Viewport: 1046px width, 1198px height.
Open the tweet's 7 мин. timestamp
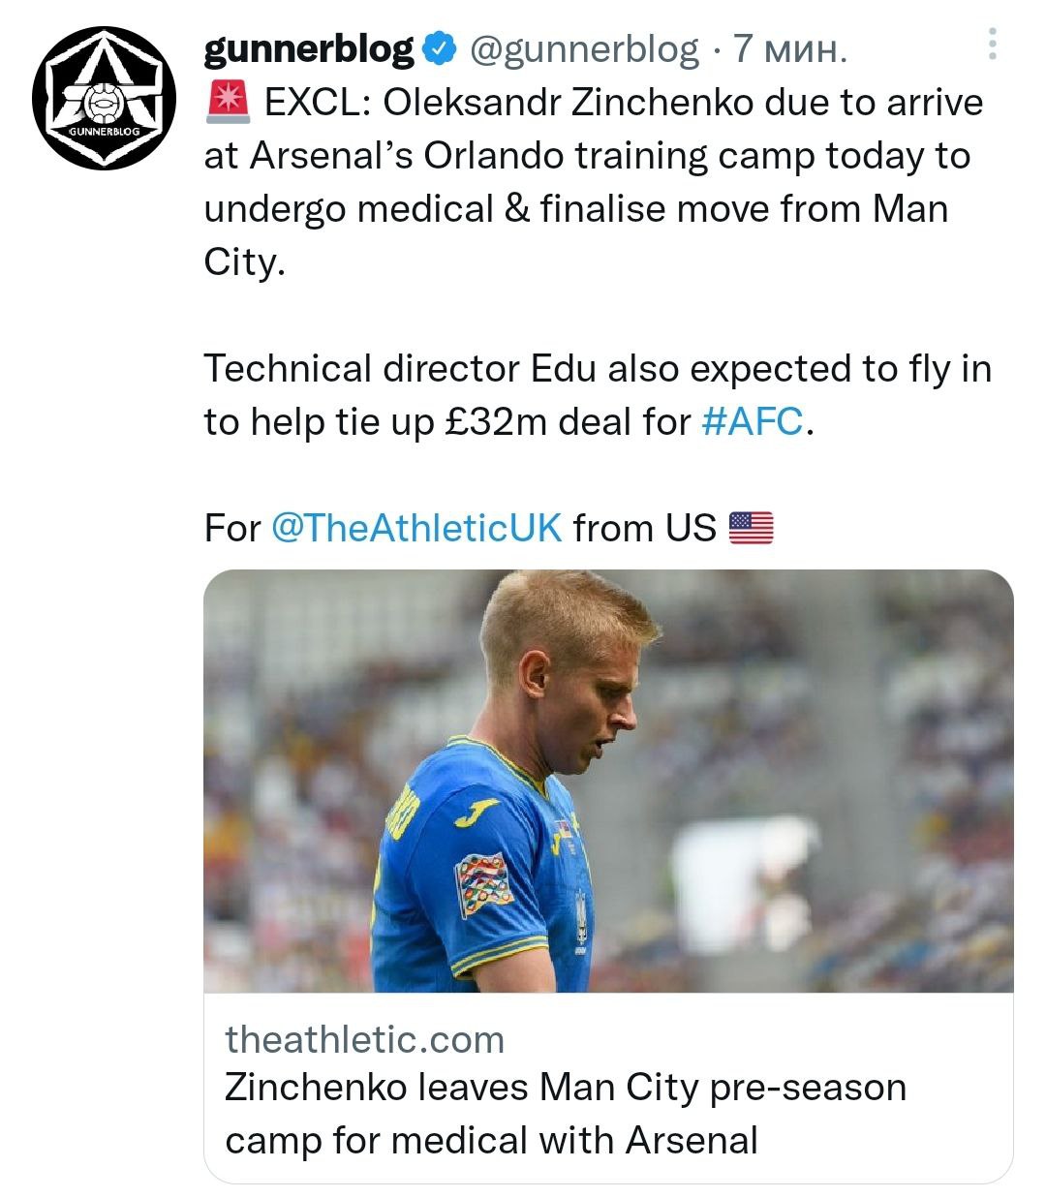tap(789, 48)
